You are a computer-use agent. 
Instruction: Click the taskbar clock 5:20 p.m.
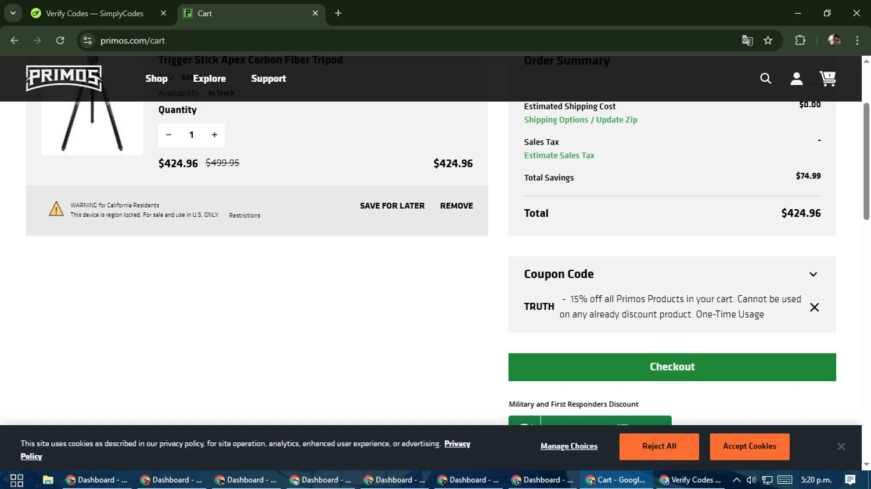point(816,480)
